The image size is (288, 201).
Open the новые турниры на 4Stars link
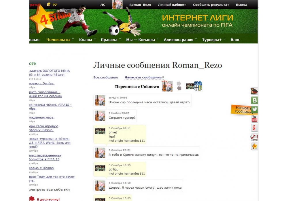click(50, 143)
